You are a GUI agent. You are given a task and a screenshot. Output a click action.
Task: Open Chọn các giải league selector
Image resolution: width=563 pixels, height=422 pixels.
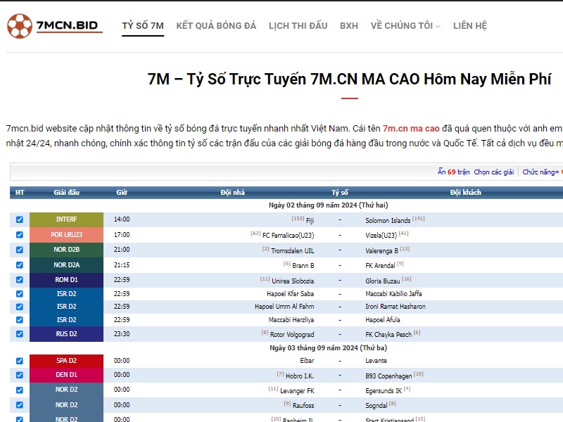[x=494, y=172]
